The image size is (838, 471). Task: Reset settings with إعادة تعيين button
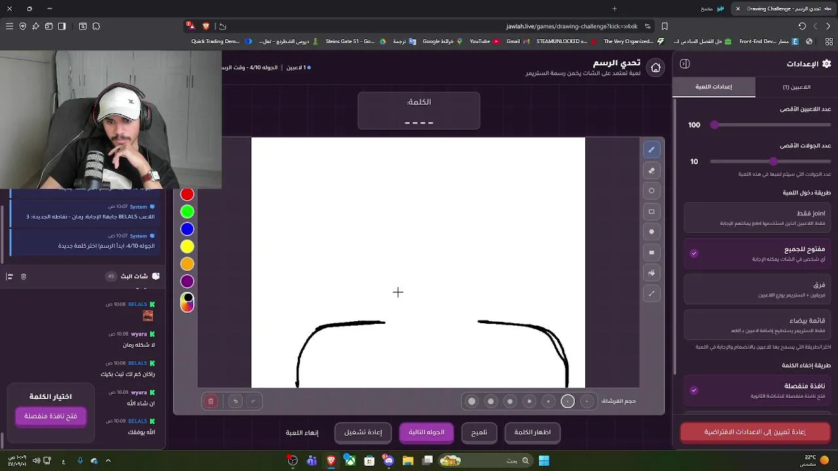coord(755,432)
